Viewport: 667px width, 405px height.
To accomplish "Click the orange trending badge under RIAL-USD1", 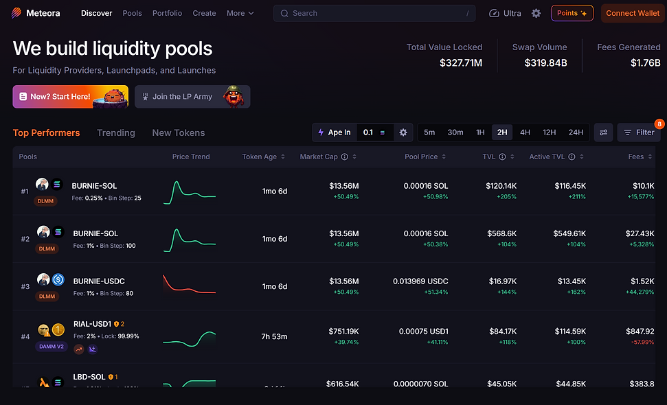I will pos(79,349).
